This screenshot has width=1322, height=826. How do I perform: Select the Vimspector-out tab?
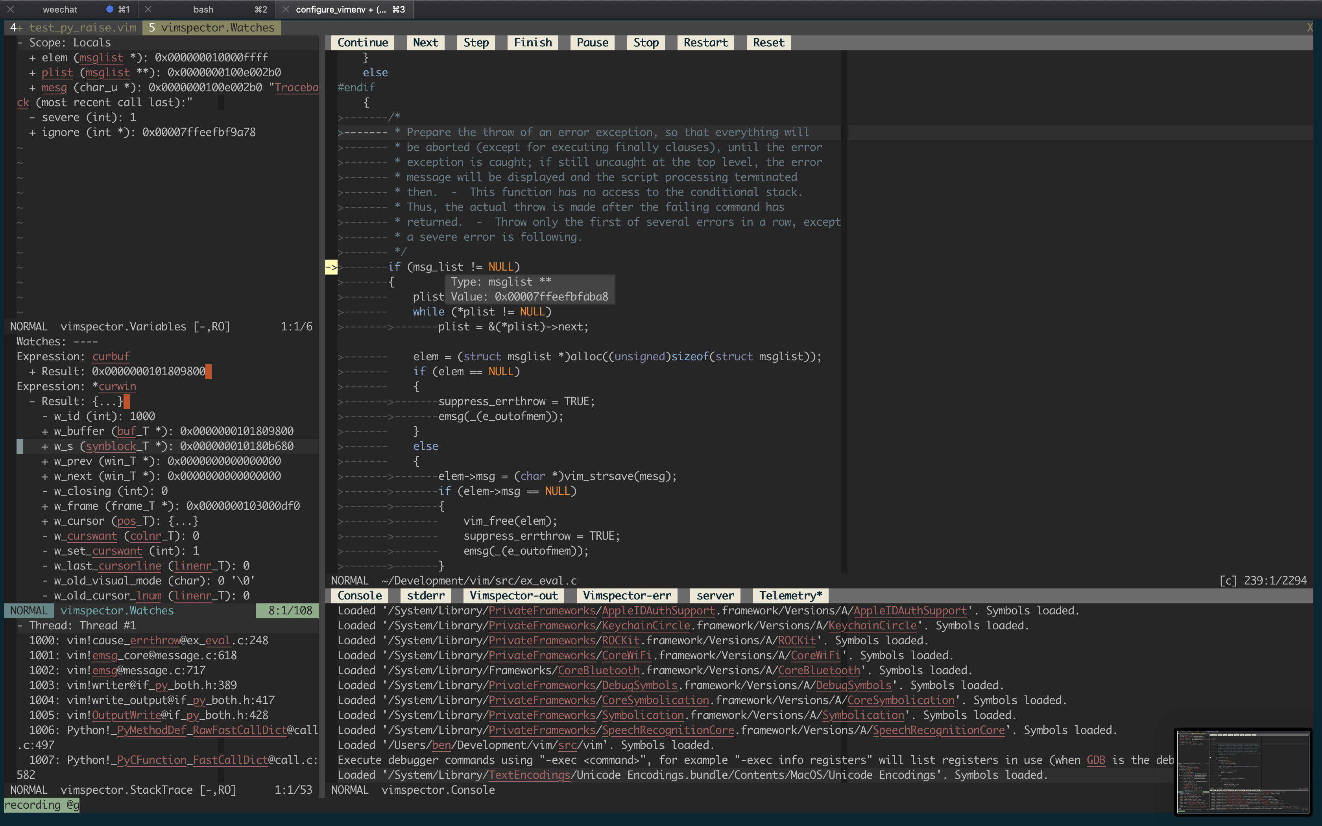pos(516,595)
